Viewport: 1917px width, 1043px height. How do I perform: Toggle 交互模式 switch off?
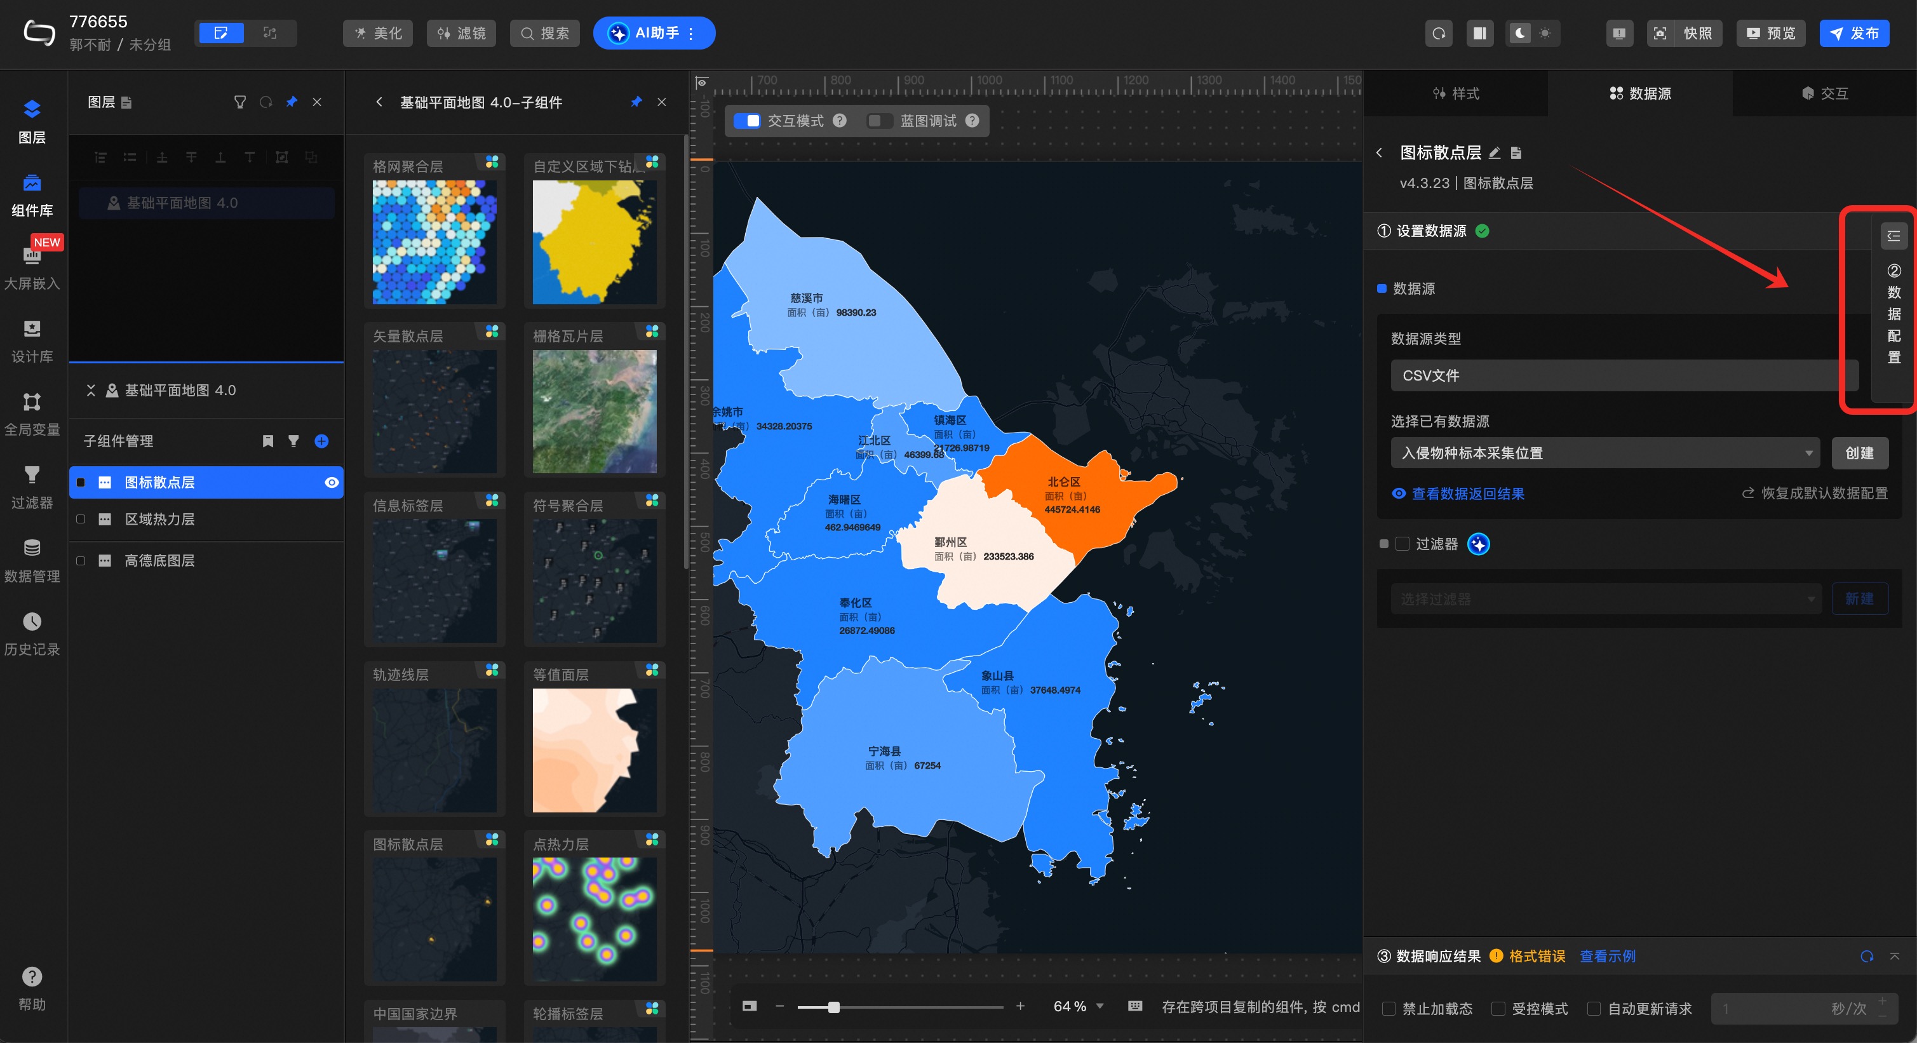pos(746,121)
